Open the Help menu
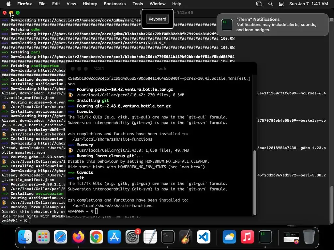The width and height of the screenshot is (334, 250). (176, 4)
